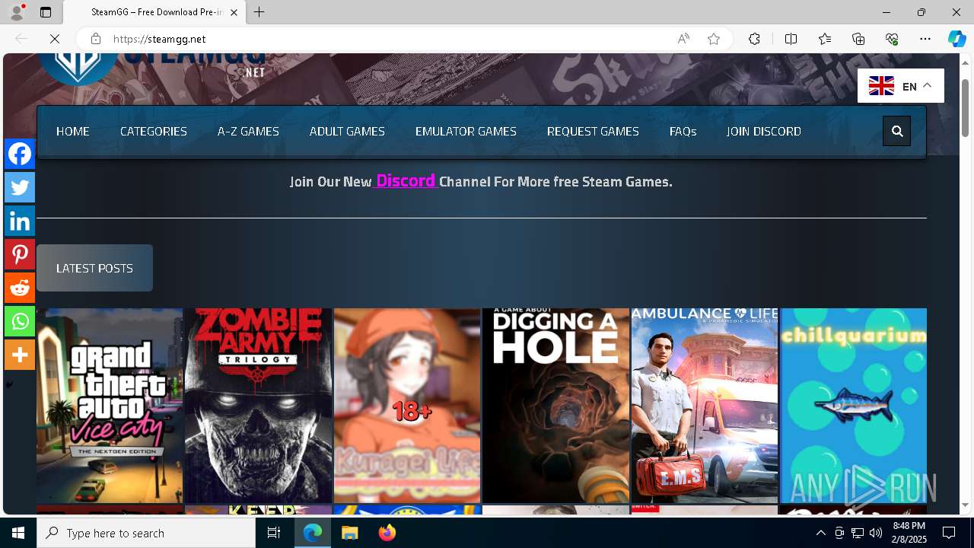The height and width of the screenshot is (548, 974).
Task: Open CATEGORIES menu
Action: [x=154, y=131]
